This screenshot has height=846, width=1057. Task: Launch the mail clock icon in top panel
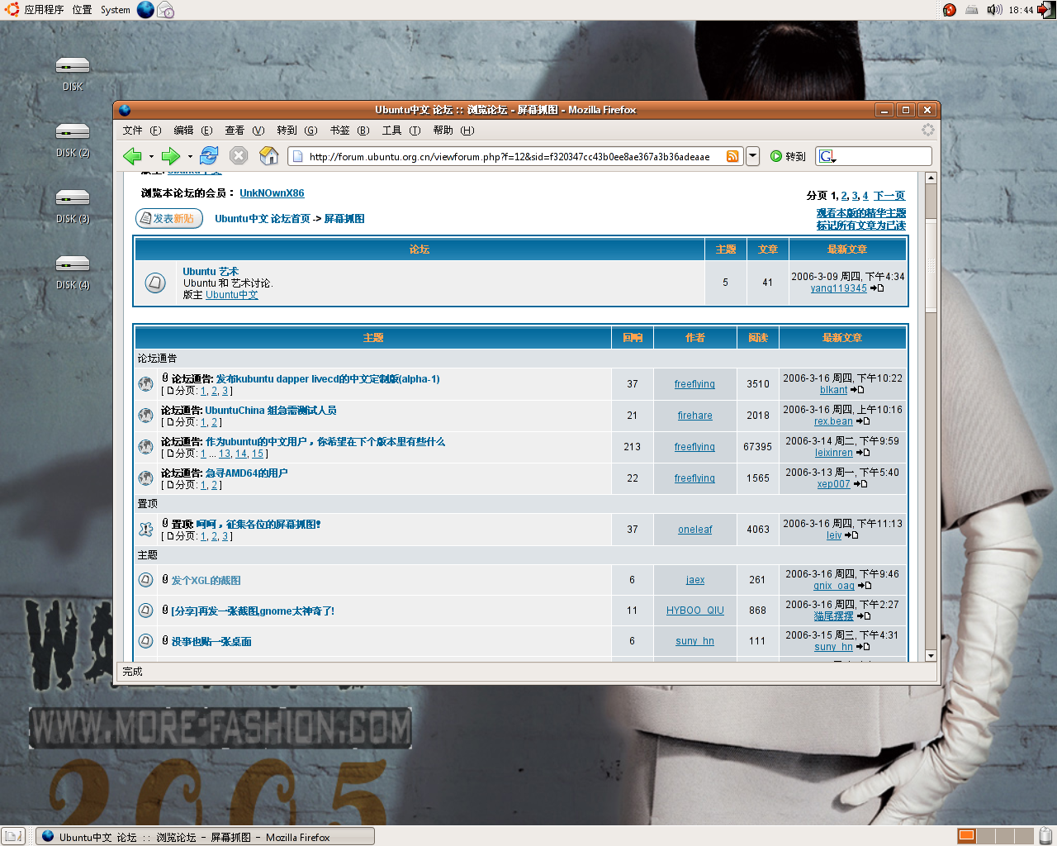[x=166, y=10]
